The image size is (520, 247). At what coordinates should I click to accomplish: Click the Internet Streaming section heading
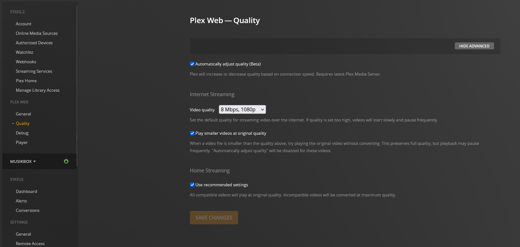pyautogui.click(x=212, y=94)
